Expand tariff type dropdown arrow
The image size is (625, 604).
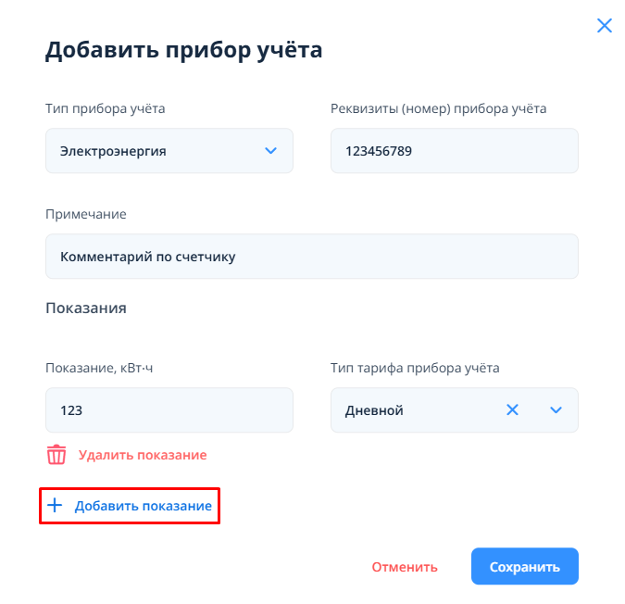[x=556, y=409]
